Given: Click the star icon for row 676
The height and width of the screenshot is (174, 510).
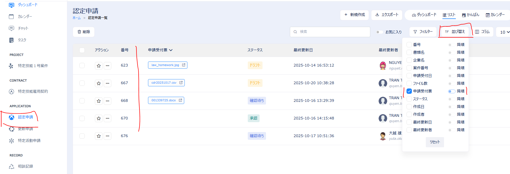Looking at the screenshot, I should [99, 136].
